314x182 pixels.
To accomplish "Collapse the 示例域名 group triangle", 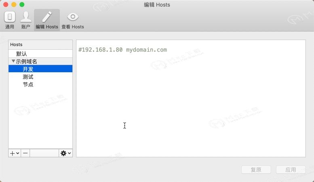I will tap(13, 61).
